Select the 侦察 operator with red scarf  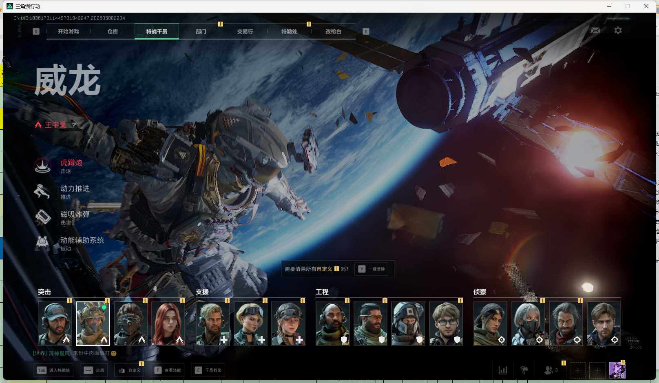[x=566, y=323]
